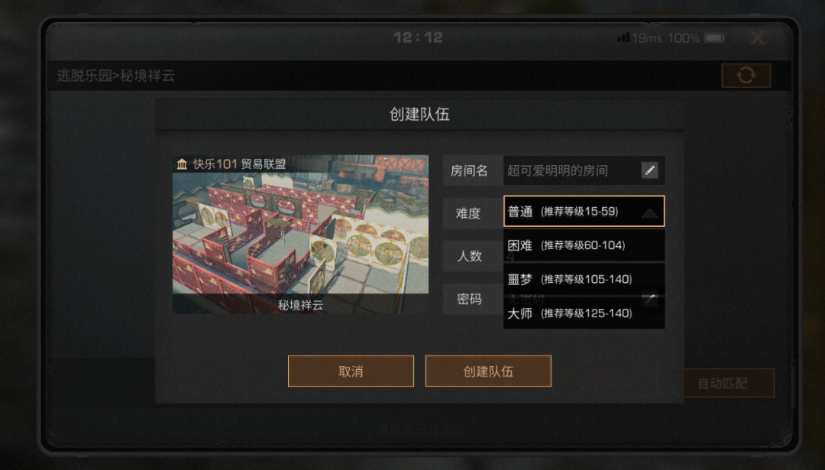Click the battery status icon
Image resolution: width=825 pixels, height=470 pixels.
(714, 38)
